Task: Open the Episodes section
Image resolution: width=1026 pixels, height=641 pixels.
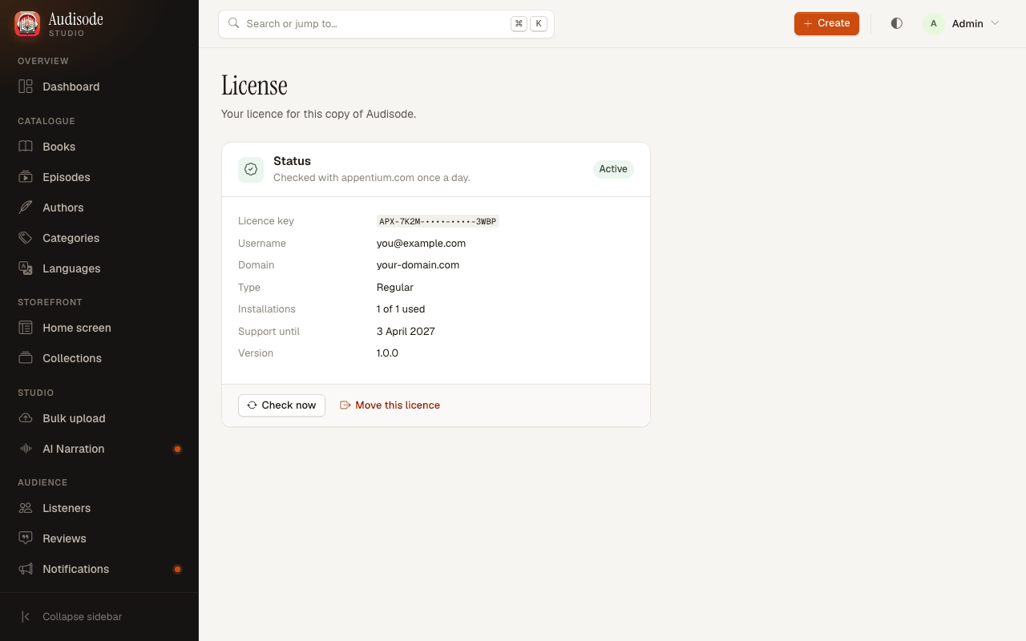Action: point(99,177)
